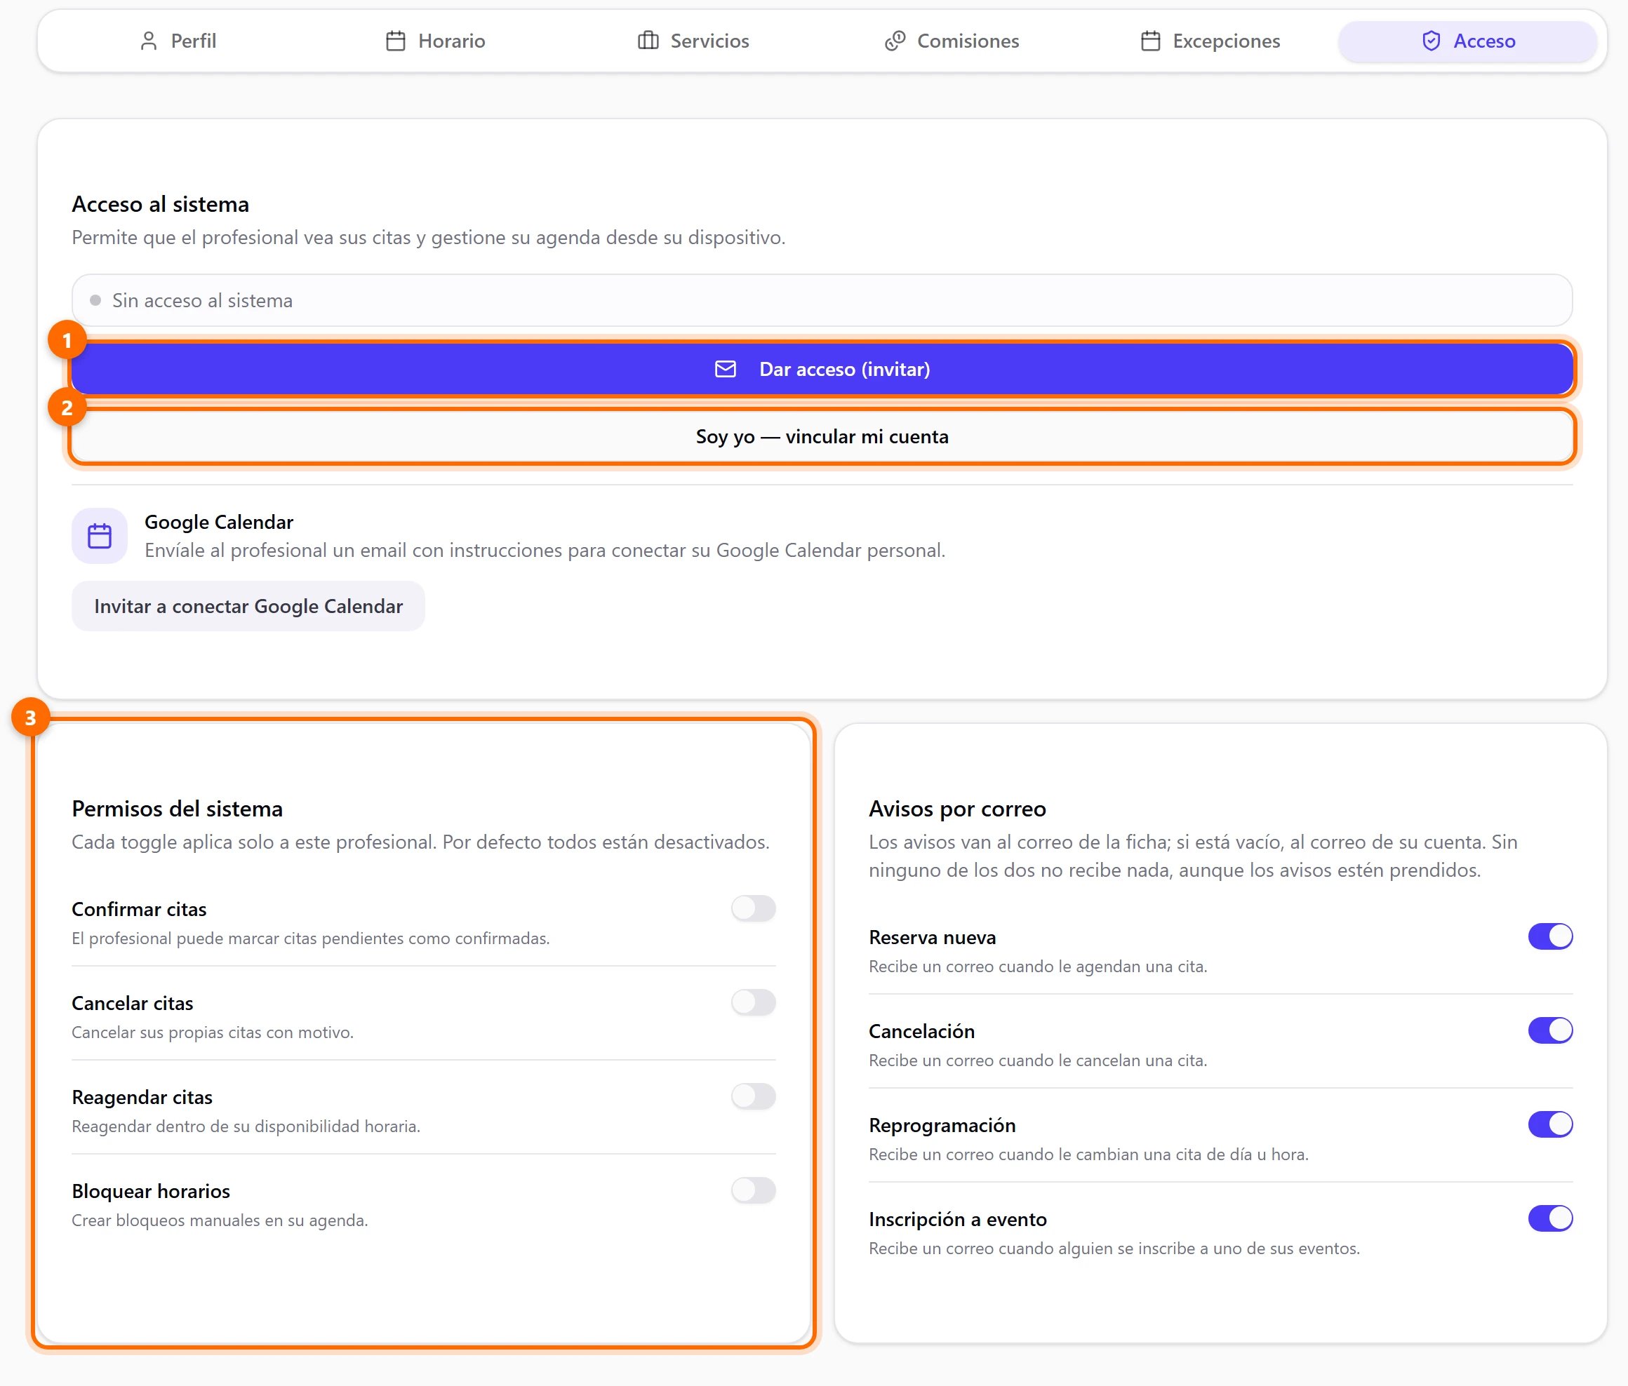Click the Google Calendar icon tile
This screenshot has height=1386, width=1628.
pos(100,537)
